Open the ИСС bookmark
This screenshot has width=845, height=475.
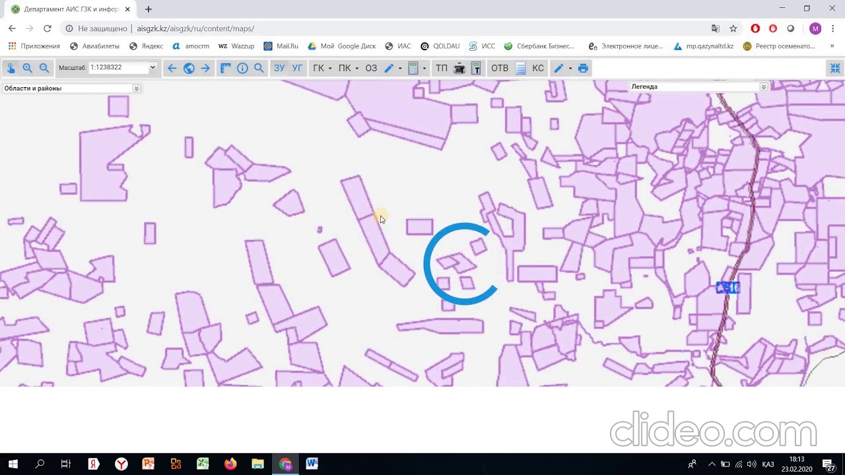click(482, 46)
